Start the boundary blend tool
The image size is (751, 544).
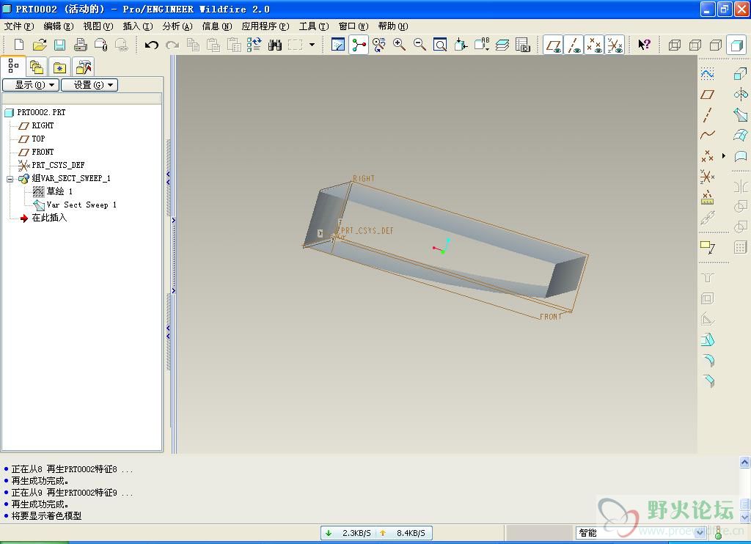(x=741, y=135)
